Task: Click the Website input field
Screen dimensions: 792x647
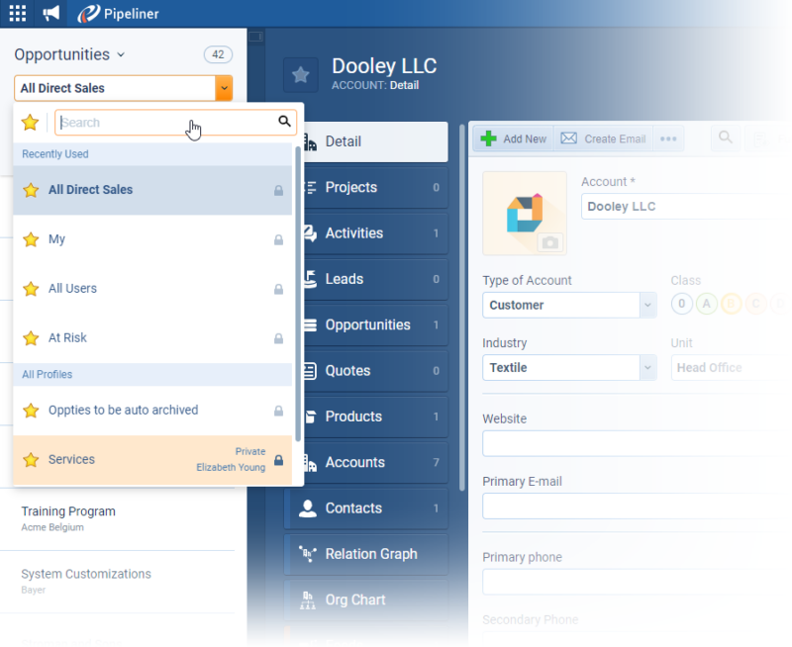Action: point(634,443)
